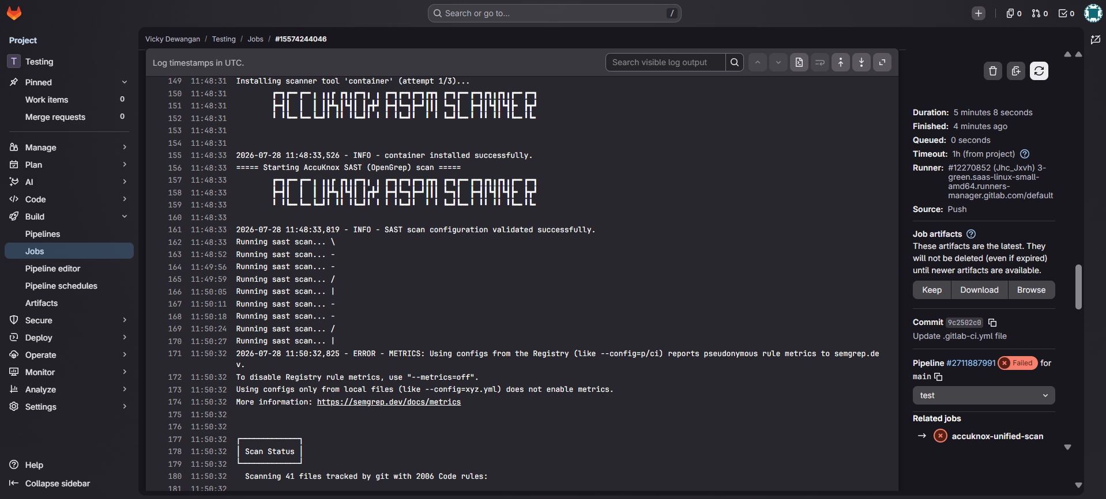This screenshot has width=1106, height=499.
Task: Click the log search magnifier button
Action: pos(735,62)
